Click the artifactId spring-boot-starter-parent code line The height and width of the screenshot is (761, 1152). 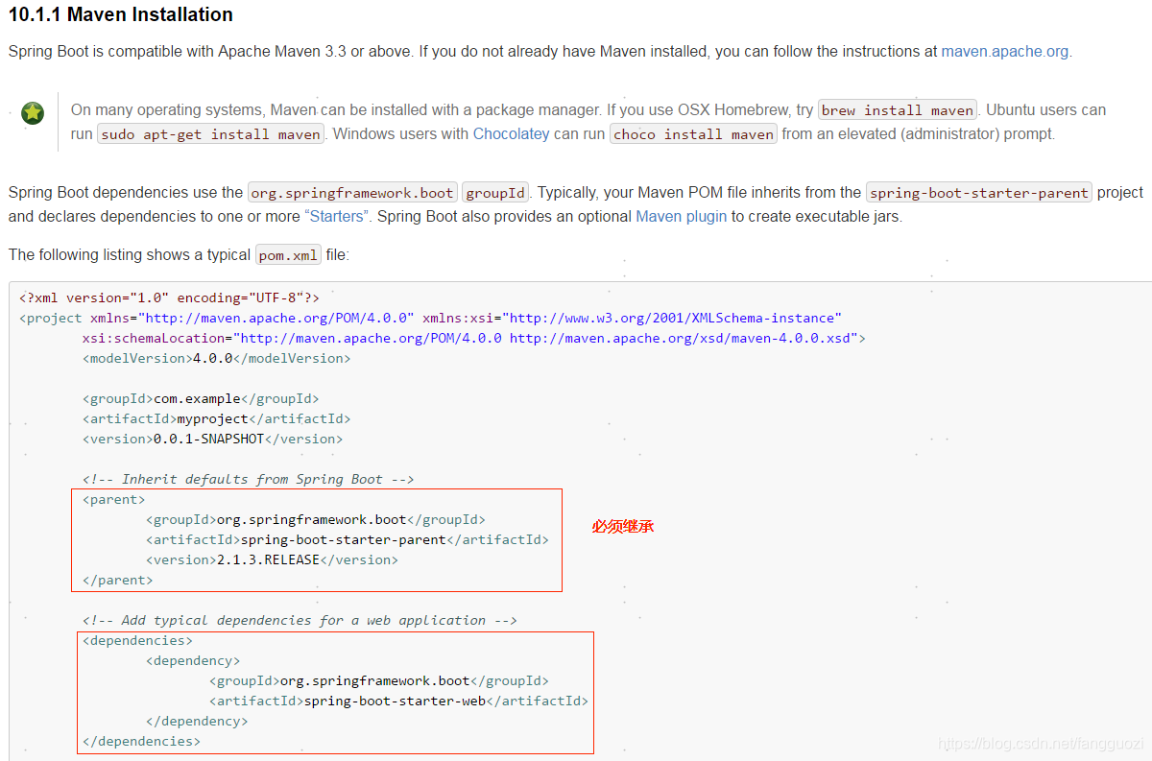[x=348, y=539]
